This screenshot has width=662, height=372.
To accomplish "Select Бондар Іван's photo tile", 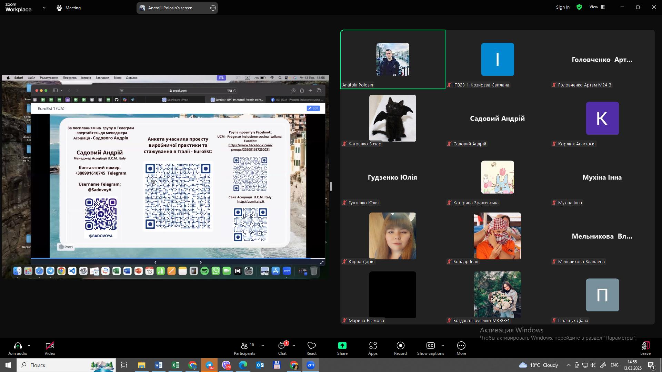I will (498, 236).
